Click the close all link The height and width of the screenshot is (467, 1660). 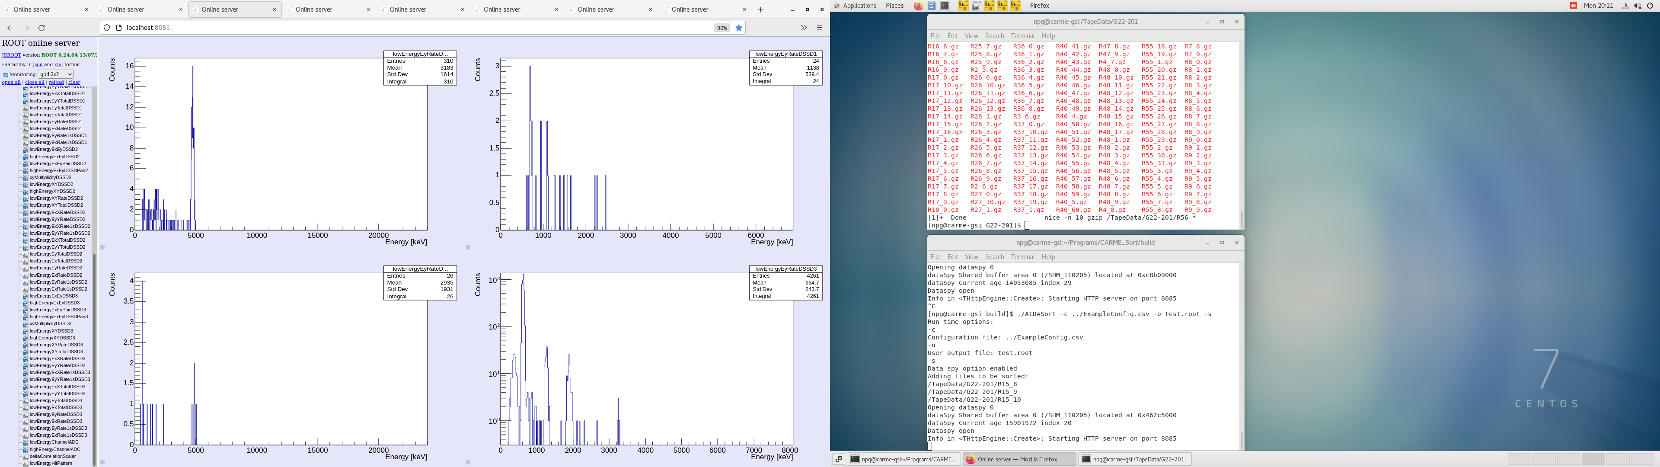point(35,83)
